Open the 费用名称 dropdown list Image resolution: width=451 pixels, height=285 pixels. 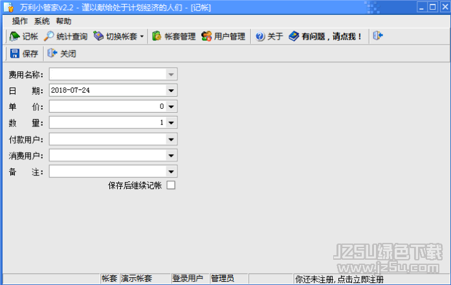[171, 74]
